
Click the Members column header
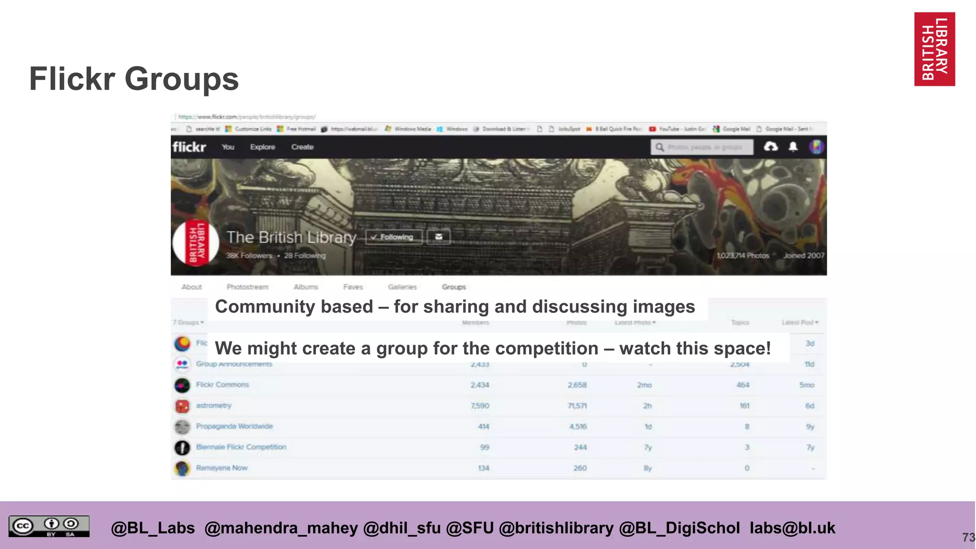pyautogui.click(x=476, y=323)
